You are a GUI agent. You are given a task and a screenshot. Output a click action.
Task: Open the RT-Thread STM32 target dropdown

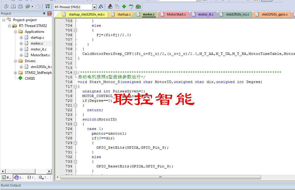[x=94, y=7]
